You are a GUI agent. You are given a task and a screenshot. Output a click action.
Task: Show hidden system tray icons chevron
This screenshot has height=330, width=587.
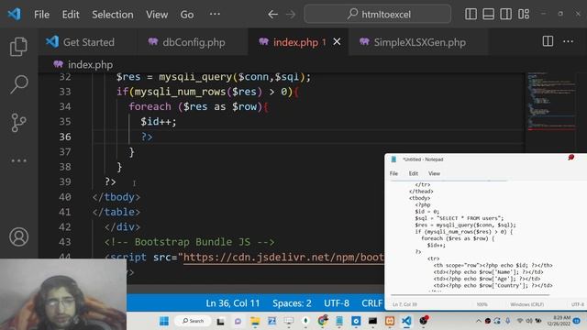click(x=479, y=321)
